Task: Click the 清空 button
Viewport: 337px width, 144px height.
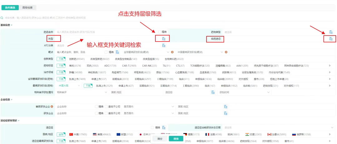Action: click(160, 138)
